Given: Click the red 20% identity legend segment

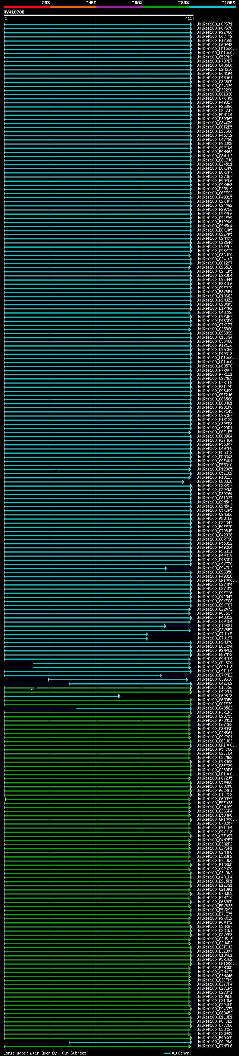Looking at the screenshot, I should coord(27,7).
